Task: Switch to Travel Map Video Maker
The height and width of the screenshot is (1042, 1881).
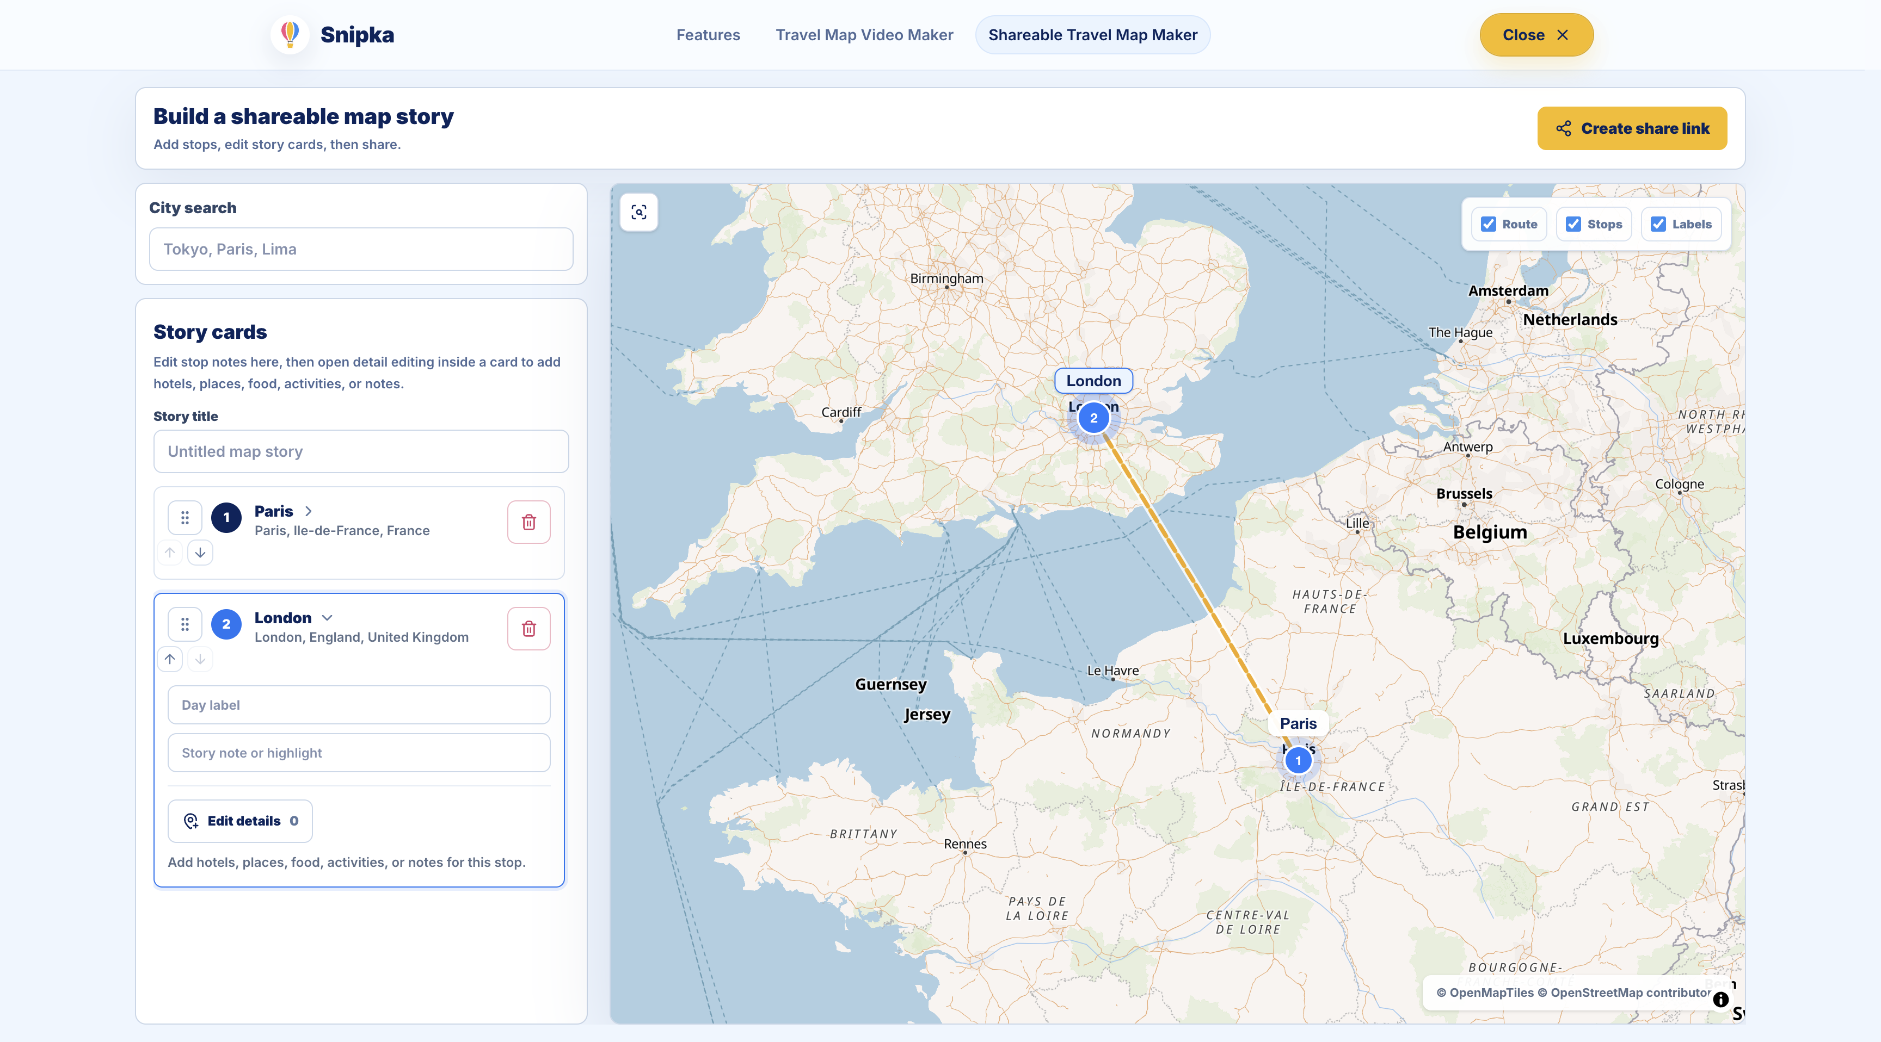Action: coord(864,35)
